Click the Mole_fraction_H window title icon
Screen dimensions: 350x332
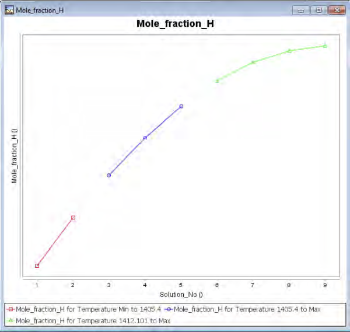tap(9, 11)
